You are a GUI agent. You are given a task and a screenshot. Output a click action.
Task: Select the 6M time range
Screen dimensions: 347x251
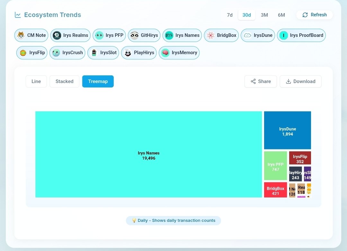point(281,15)
